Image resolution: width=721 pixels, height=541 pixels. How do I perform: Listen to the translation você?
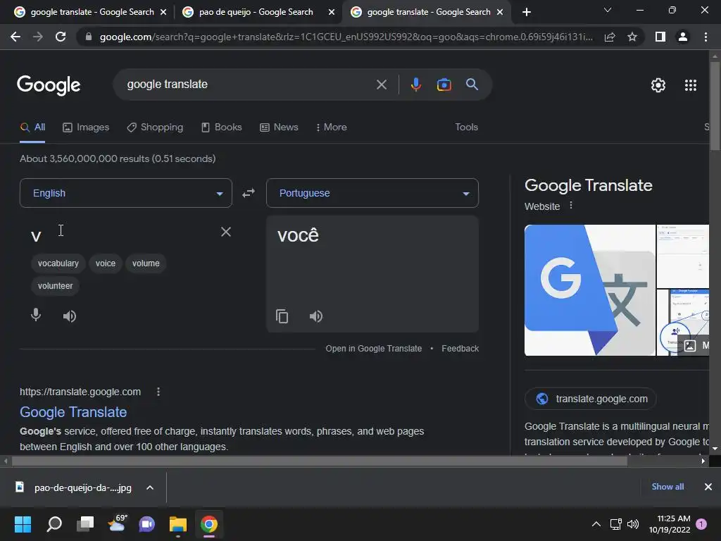click(316, 316)
